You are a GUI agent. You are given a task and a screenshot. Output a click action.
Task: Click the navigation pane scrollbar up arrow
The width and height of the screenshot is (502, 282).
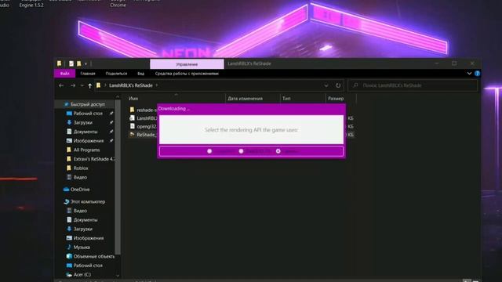(118, 96)
